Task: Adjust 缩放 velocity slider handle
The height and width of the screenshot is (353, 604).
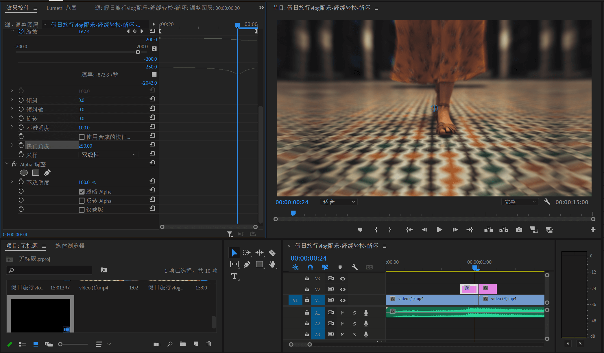Action: click(x=138, y=52)
